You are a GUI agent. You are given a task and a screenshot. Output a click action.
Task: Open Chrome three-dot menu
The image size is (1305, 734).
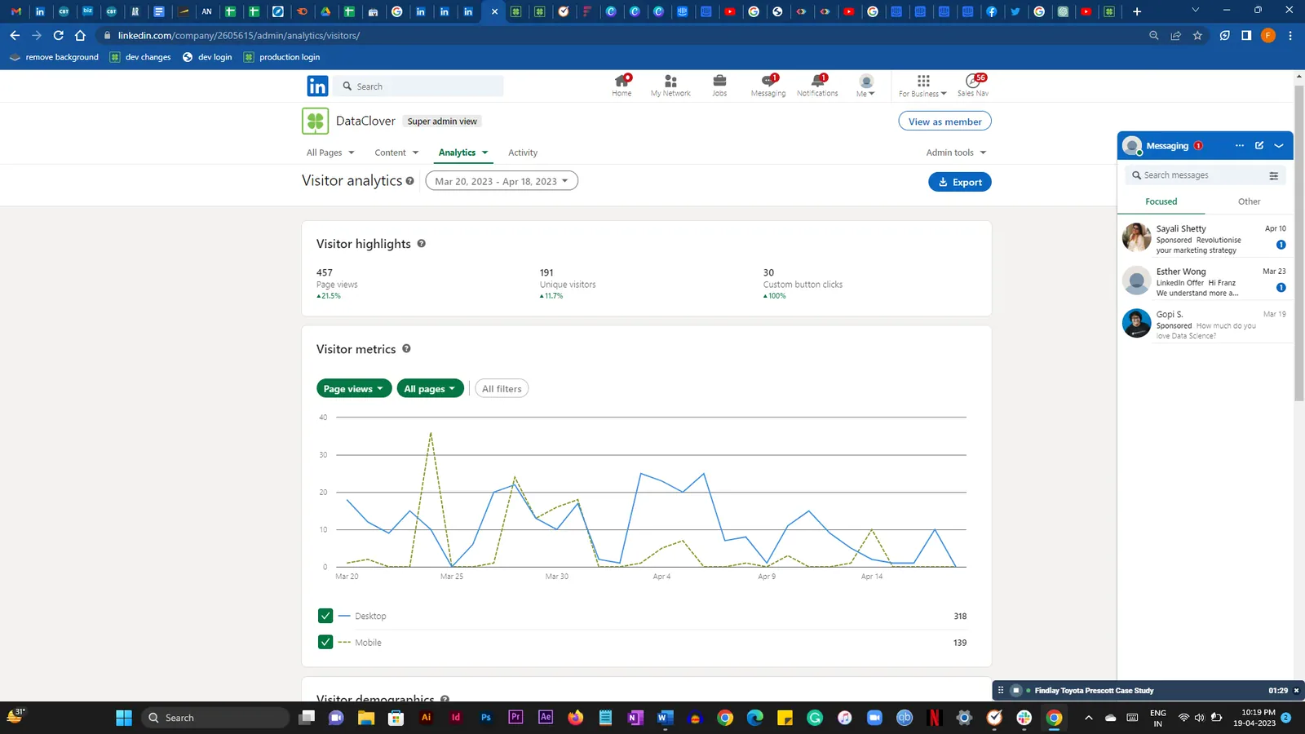tap(1290, 35)
